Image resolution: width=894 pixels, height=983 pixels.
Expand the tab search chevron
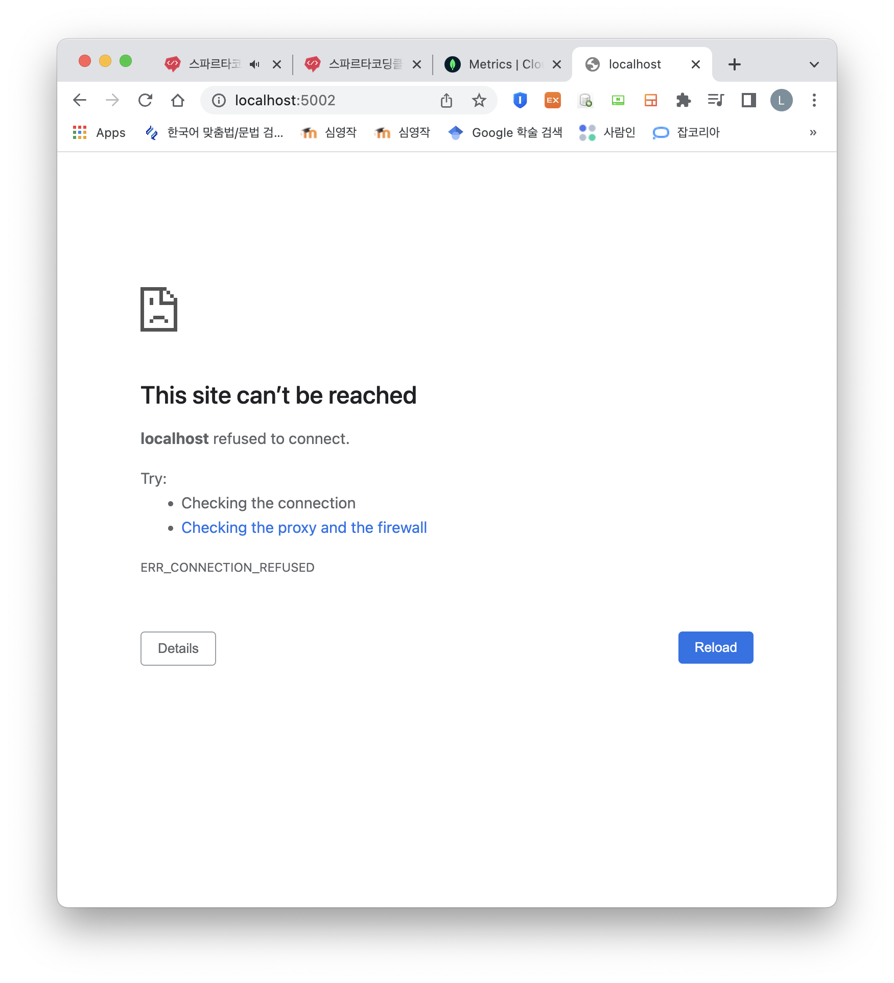tap(814, 64)
